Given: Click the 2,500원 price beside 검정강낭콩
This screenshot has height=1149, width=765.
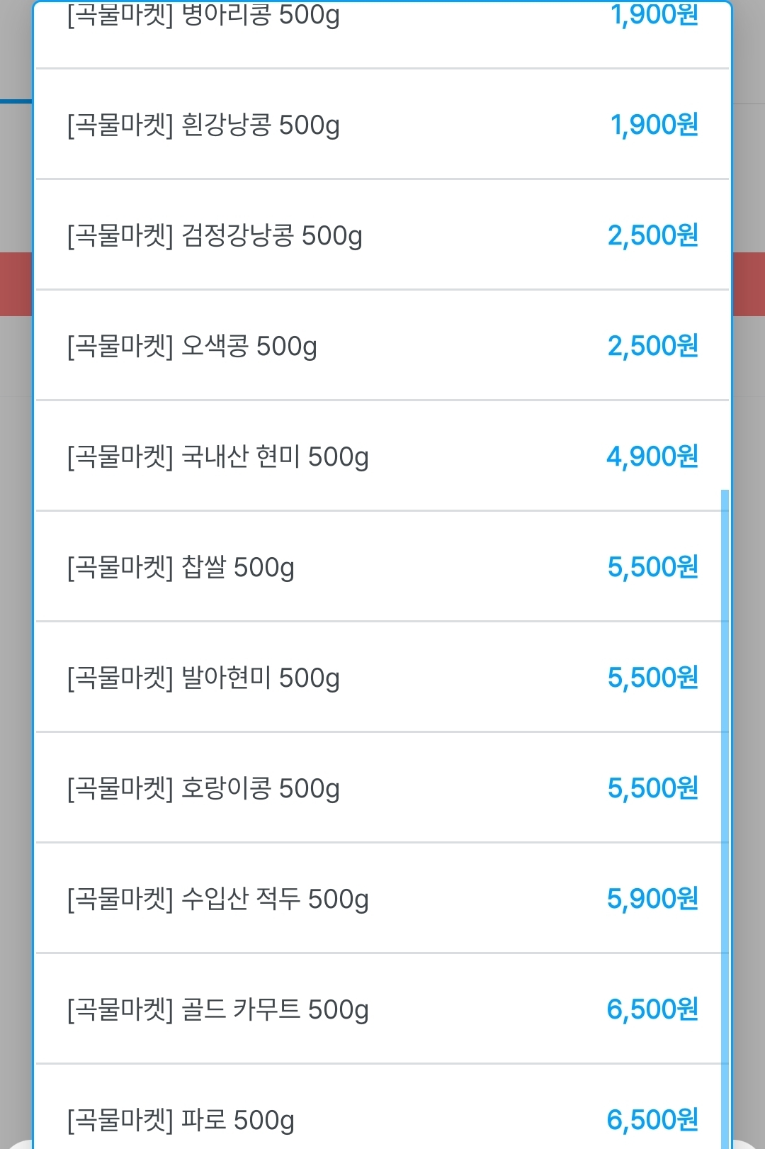Looking at the screenshot, I should (x=653, y=236).
